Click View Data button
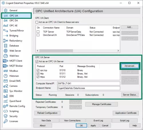The image size is (143, 130). [x=46, y=121]
